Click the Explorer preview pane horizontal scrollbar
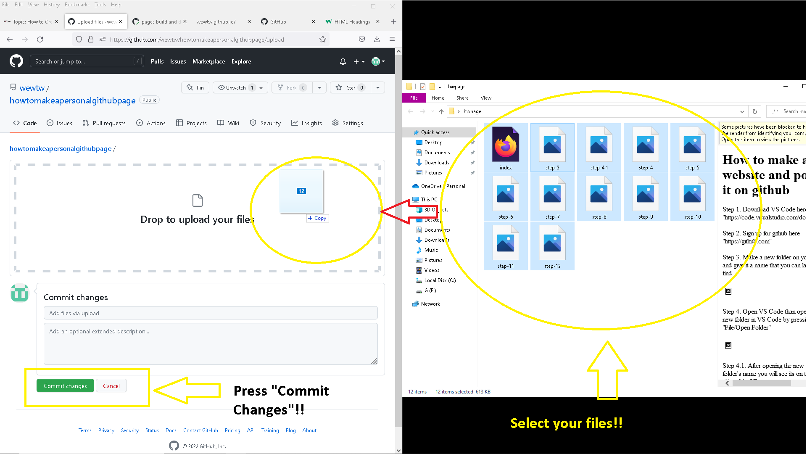Screen dimensions: 807x454 pyautogui.click(x=762, y=383)
